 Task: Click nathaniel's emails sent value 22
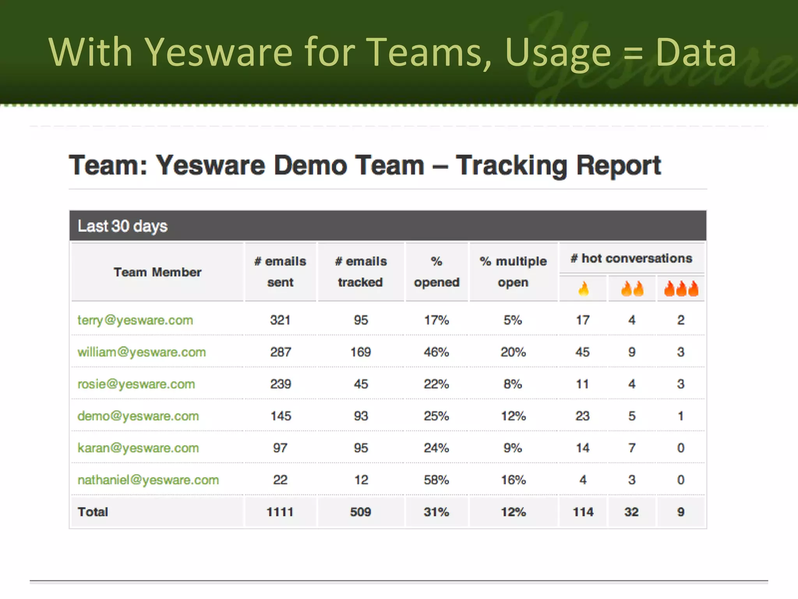(280, 480)
